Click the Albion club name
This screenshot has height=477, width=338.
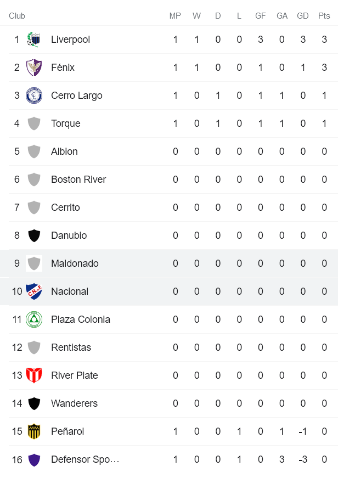tap(64, 151)
